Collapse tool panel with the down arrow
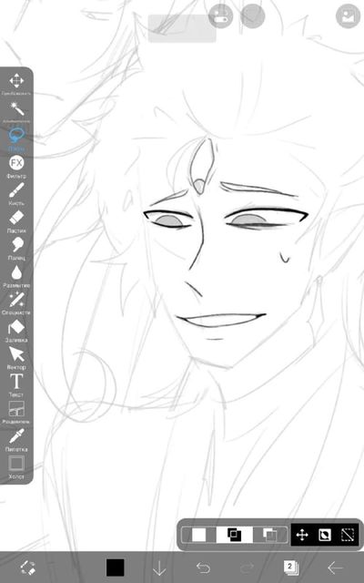The image size is (364, 583). click(x=159, y=568)
